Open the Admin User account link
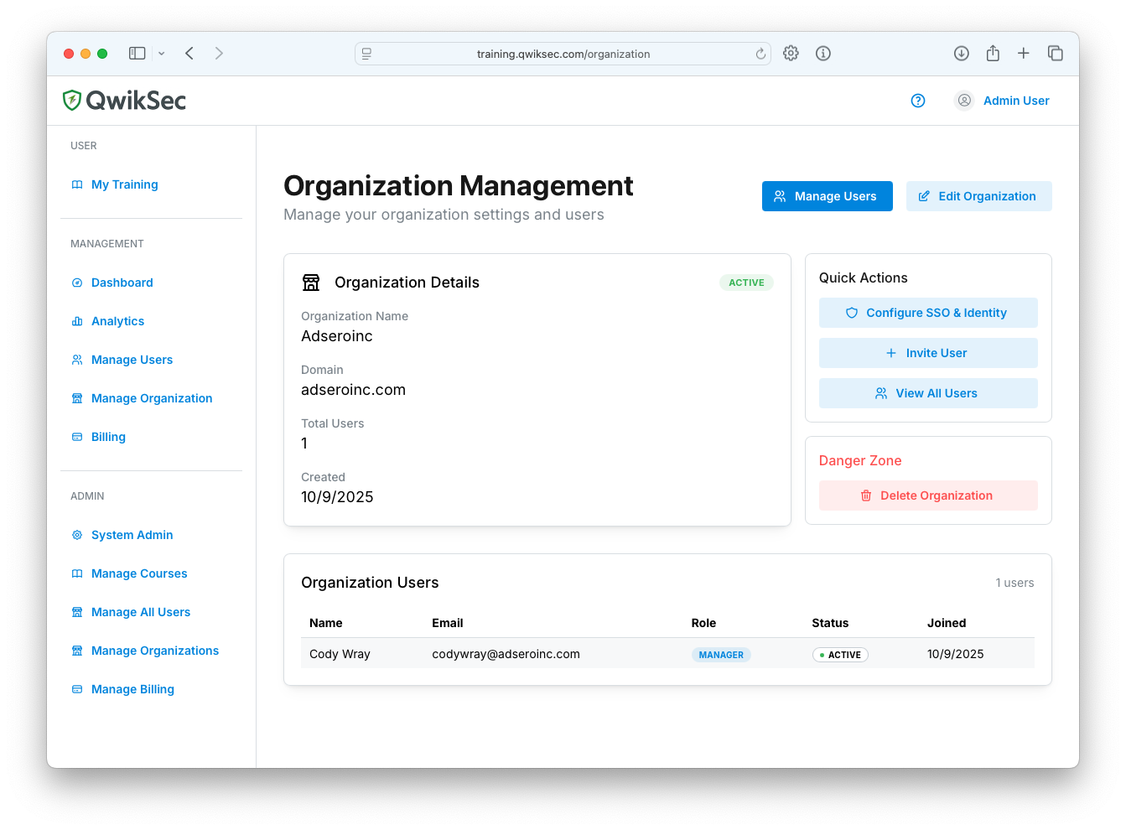1126x830 pixels. [1016, 101]
